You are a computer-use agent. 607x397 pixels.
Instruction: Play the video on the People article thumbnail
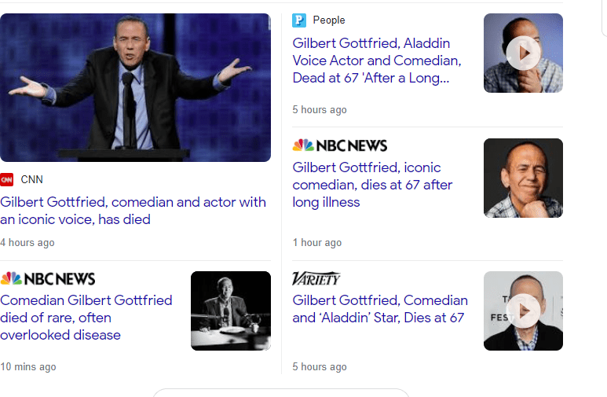(523, 53)
